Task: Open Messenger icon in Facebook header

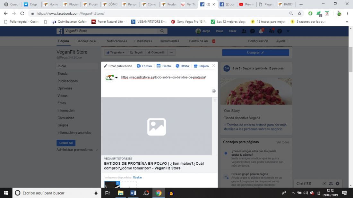Action: 252,31
